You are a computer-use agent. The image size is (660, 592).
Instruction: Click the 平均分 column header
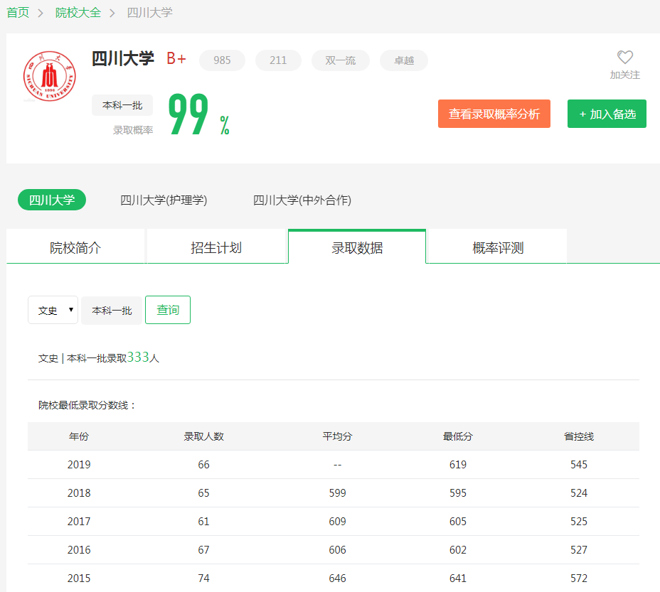point(337,436)
